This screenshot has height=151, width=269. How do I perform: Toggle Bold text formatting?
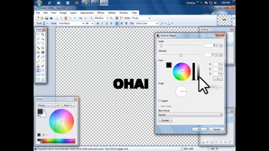[98, 23]
